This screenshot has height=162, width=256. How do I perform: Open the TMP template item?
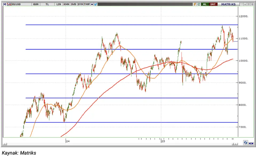tap(87, 5)
